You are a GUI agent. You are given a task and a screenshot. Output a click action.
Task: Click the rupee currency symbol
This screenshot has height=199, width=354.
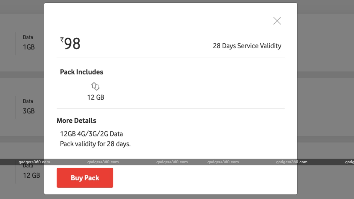pos(62,40)
